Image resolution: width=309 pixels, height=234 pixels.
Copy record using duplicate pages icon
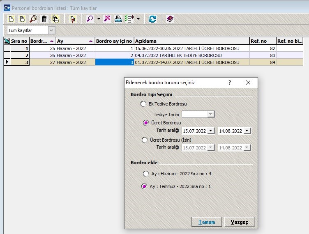(55, 19)
